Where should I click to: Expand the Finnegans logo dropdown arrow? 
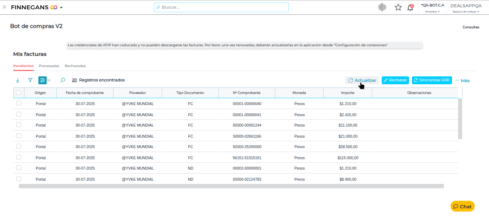point(61,8)
